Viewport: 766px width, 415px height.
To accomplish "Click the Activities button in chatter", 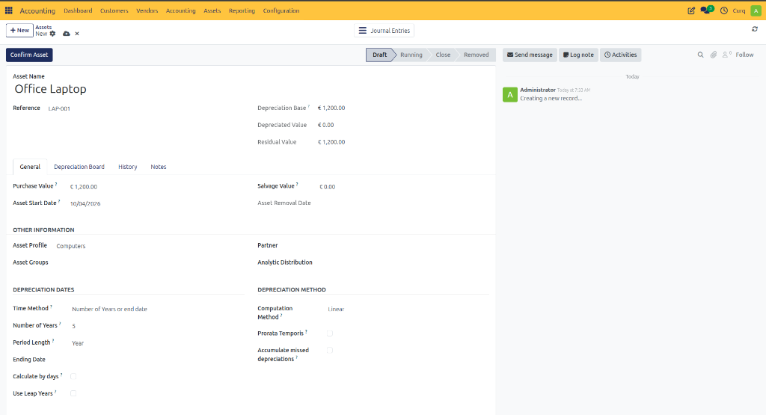I will (620, 55).
